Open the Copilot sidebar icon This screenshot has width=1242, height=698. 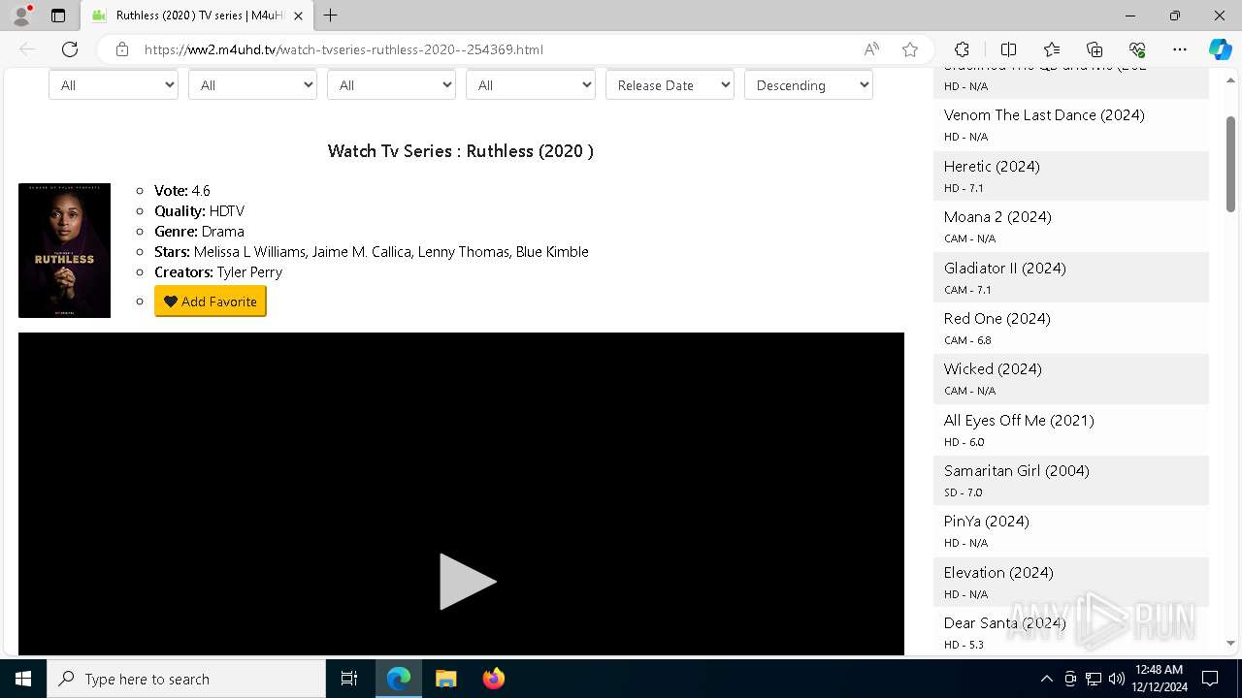click(1220, 49)
